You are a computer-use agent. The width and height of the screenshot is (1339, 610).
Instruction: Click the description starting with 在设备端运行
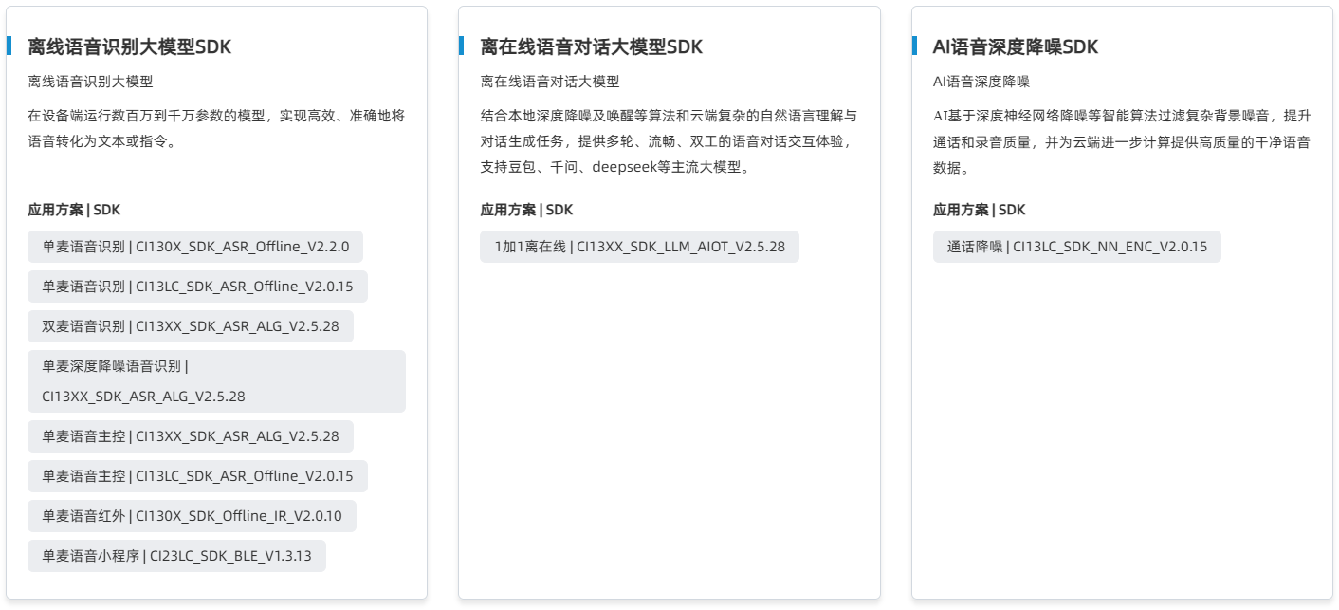coord(216,129)
